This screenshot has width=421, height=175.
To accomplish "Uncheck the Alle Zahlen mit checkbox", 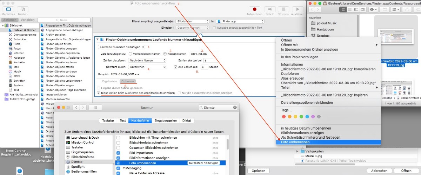I will [x=176, y=67].
